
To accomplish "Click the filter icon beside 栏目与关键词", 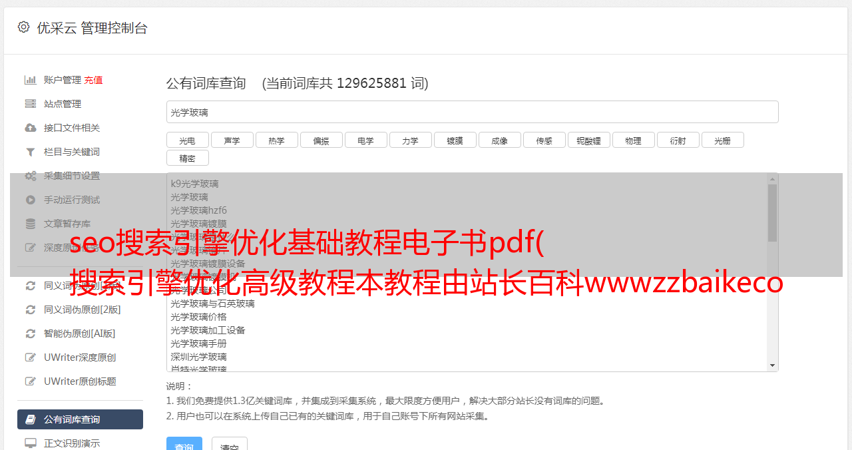I will (30, 152).
